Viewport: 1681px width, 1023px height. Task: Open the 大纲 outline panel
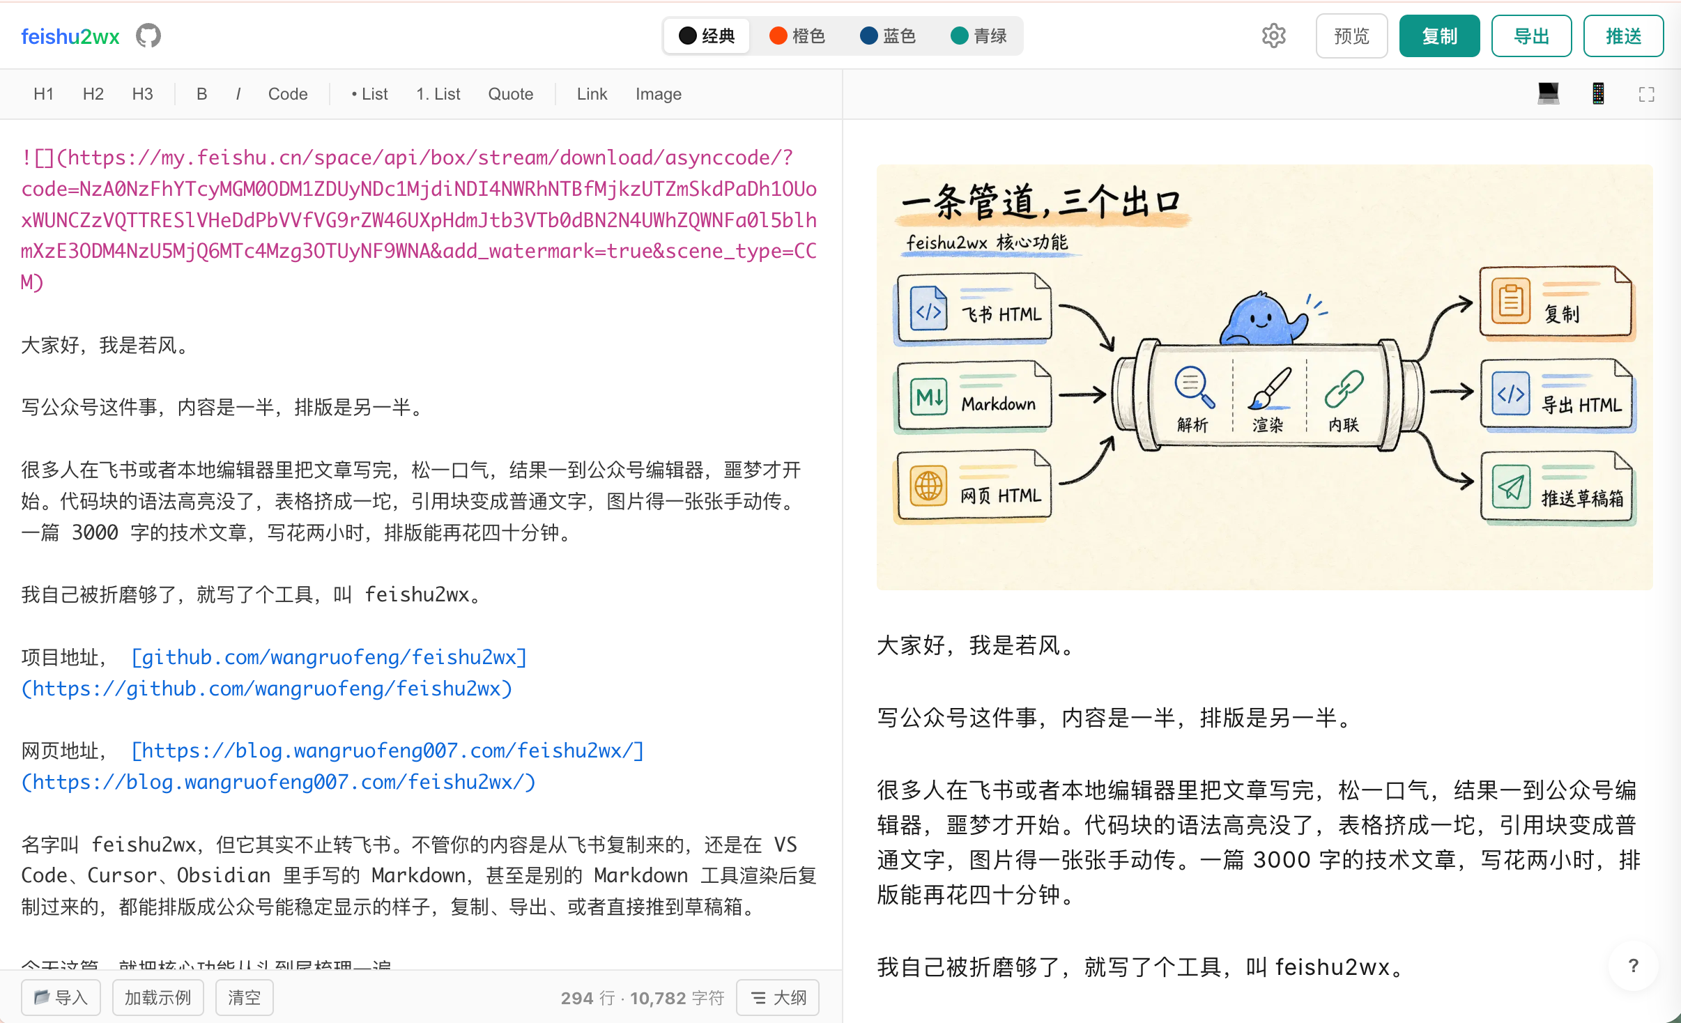778,997
